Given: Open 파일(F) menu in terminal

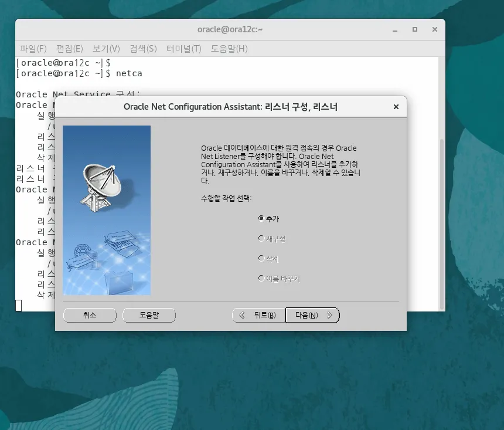Looking at the screenshot, I should click(33, 49).
